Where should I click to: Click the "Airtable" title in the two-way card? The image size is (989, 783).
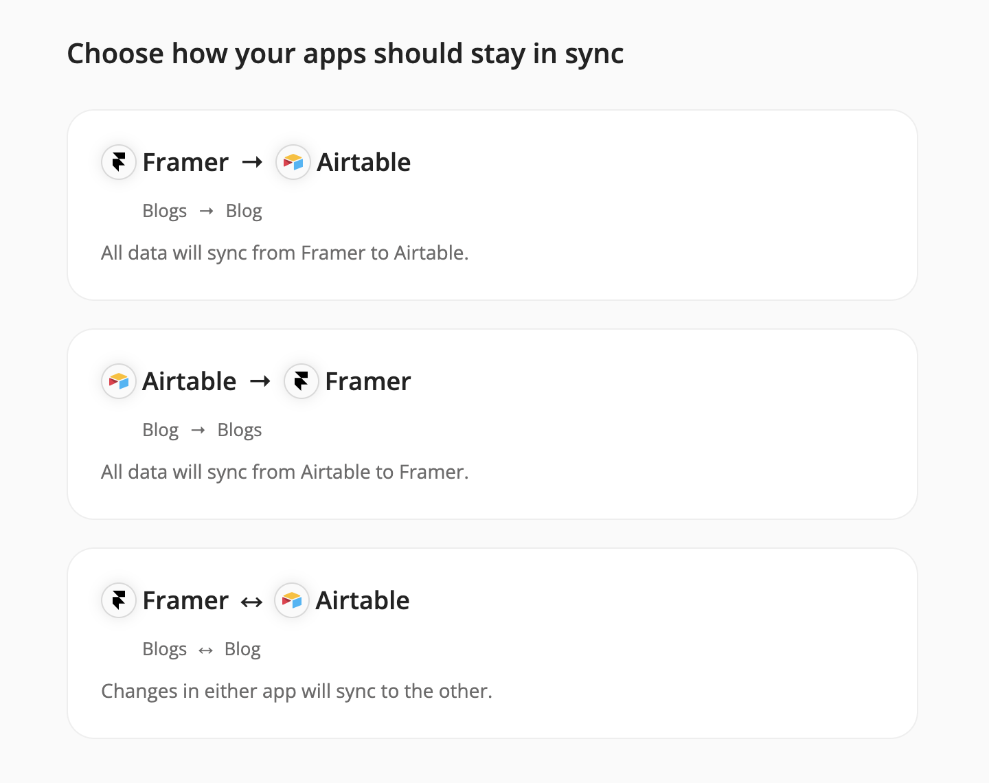[x=363, y=601]
